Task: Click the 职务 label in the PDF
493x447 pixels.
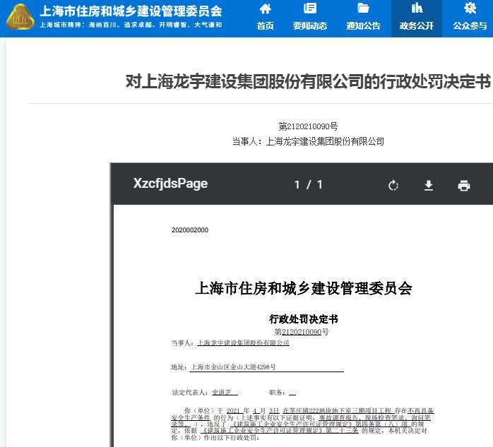Action: pyautogui.click(x=277, y=393)
